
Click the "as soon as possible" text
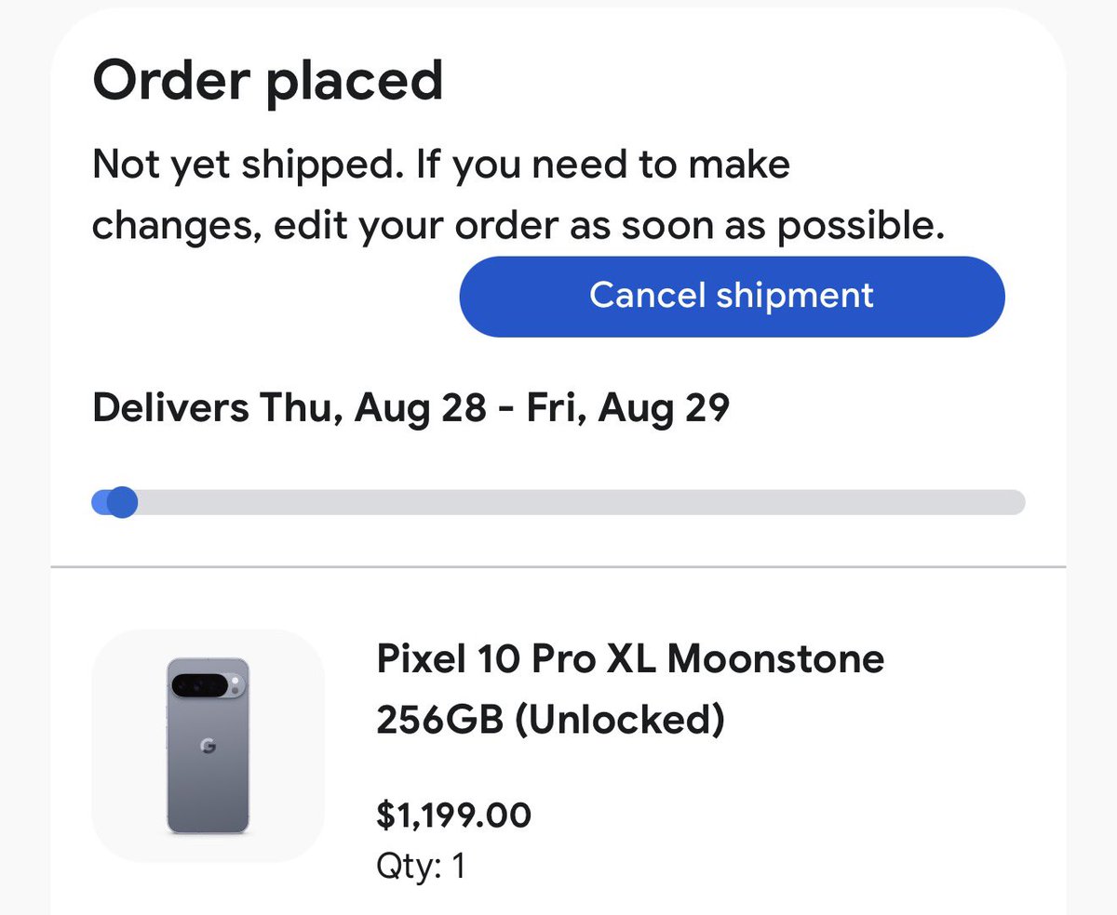click(752, 226)
